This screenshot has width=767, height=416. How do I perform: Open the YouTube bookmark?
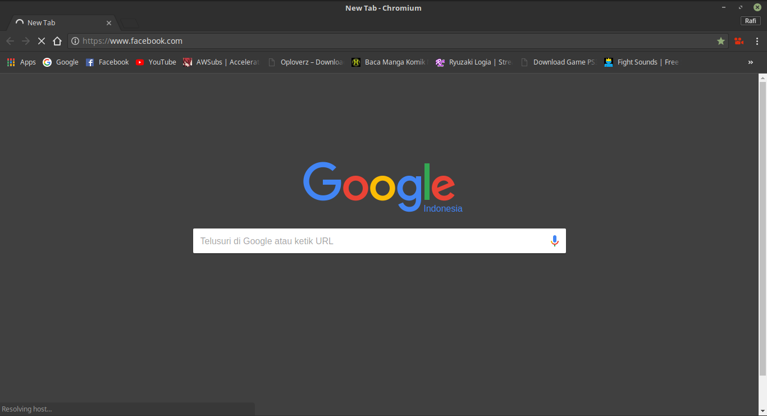[x=156, y=62]
